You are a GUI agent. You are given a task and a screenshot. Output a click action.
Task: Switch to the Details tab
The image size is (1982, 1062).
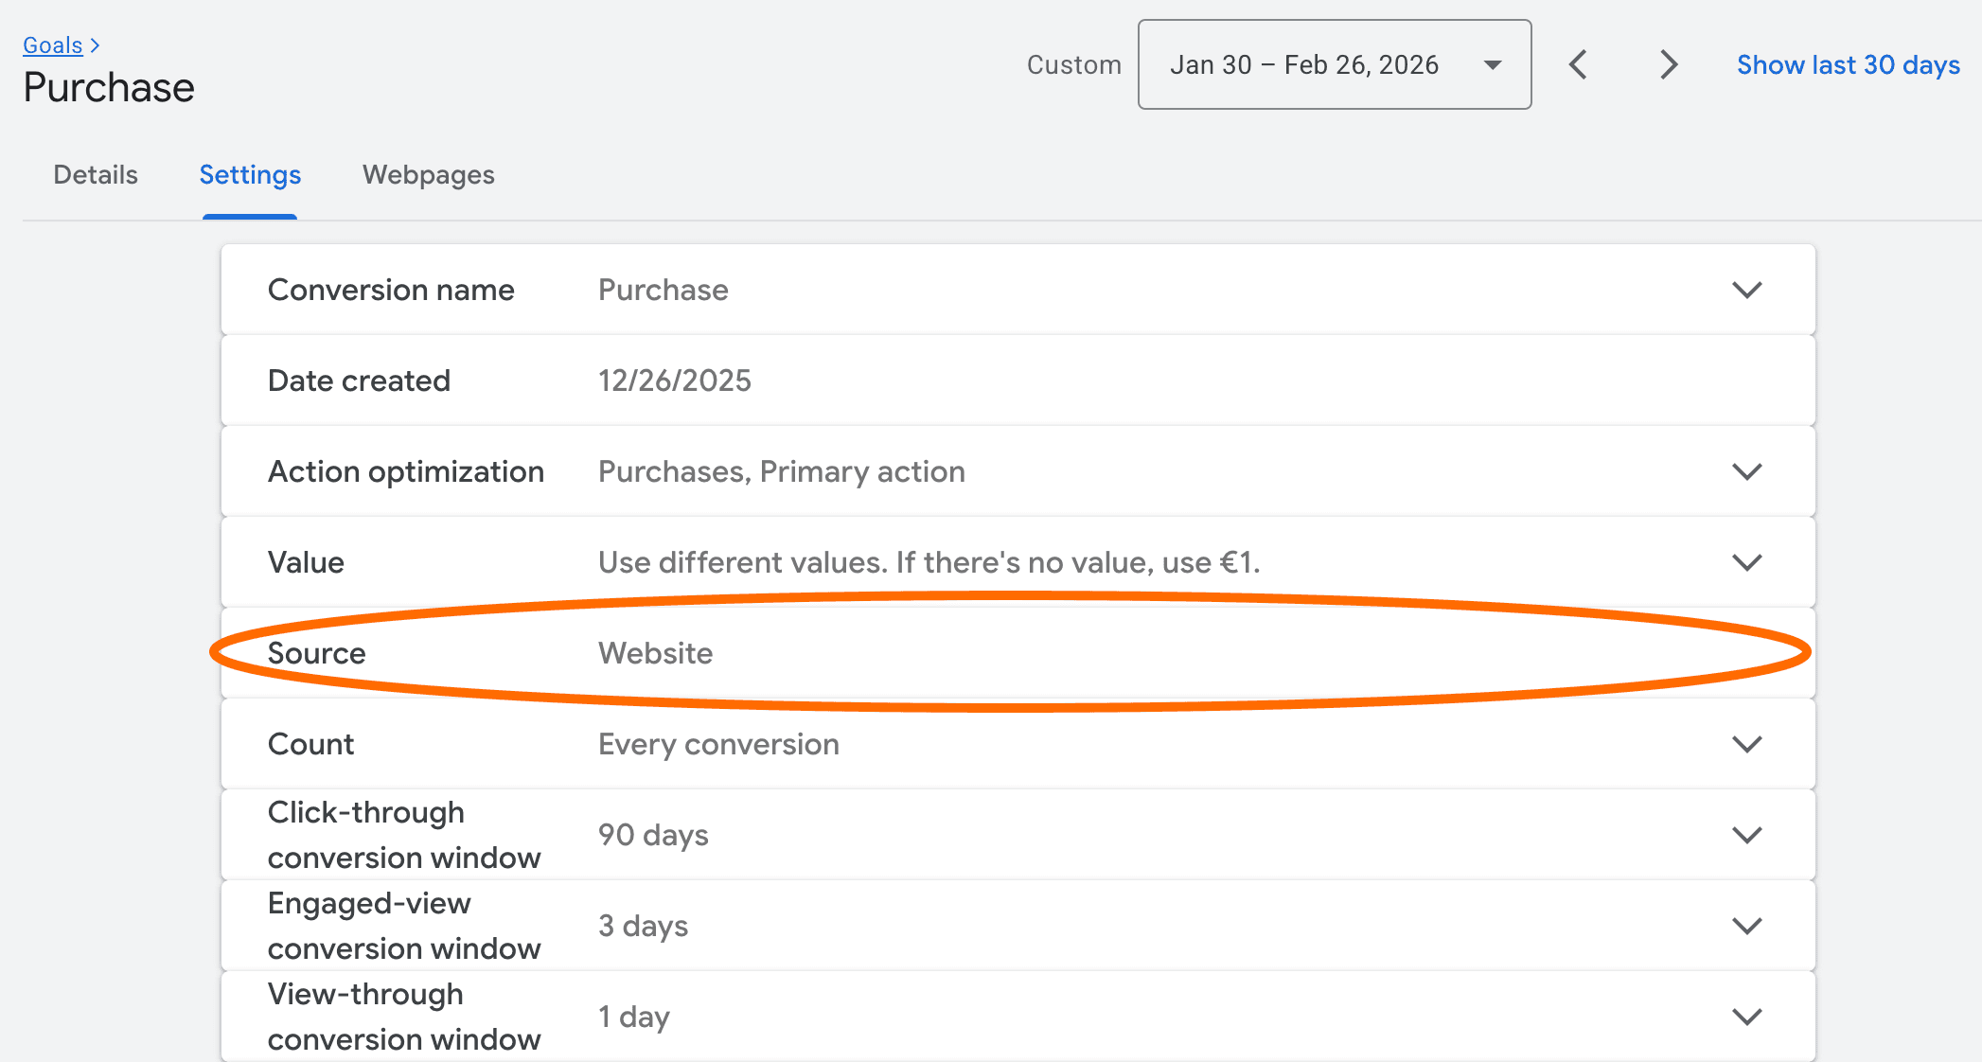(96, 175)
